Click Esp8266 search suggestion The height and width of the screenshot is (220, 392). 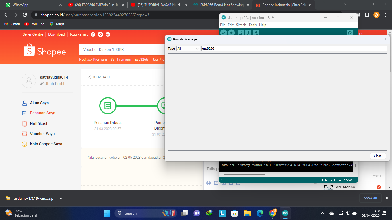pos(141,60)
